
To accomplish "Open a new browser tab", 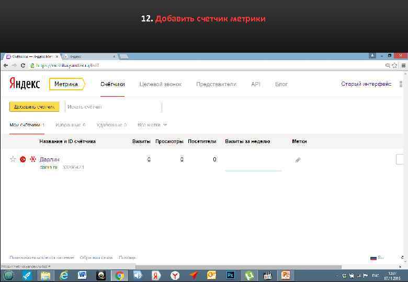I will (x=124, y=56).
